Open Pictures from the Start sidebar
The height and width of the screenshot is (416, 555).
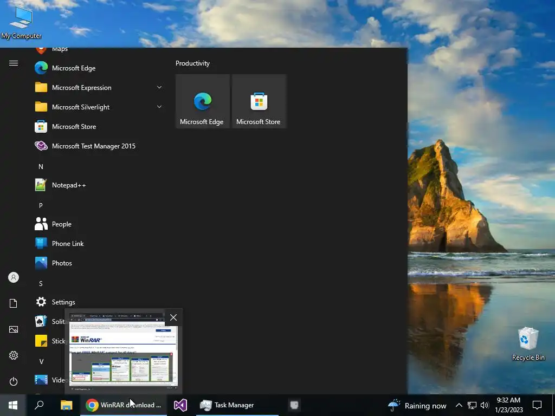(14, 329)
